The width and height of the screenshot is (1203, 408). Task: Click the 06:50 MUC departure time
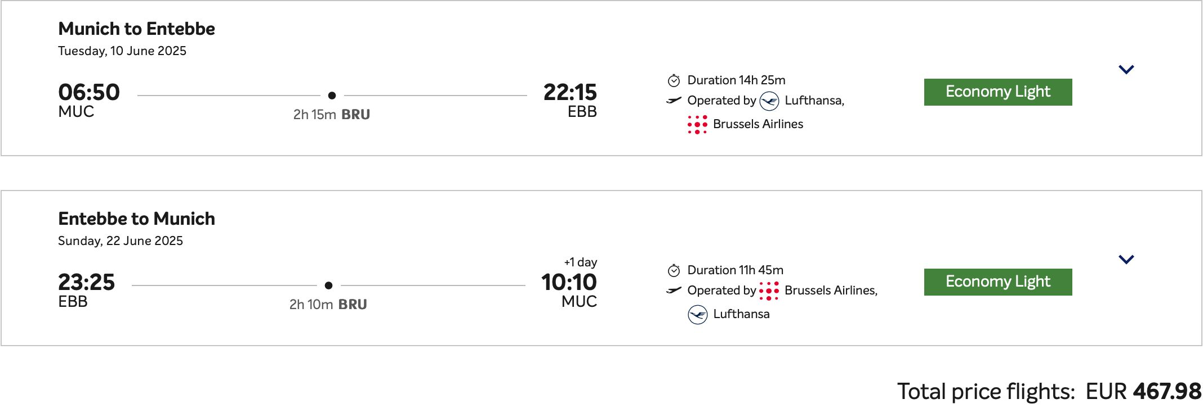[x=89, y=93]
